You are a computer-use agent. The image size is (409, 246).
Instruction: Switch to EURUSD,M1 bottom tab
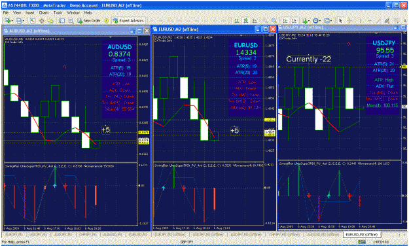[x=137, y=234]
